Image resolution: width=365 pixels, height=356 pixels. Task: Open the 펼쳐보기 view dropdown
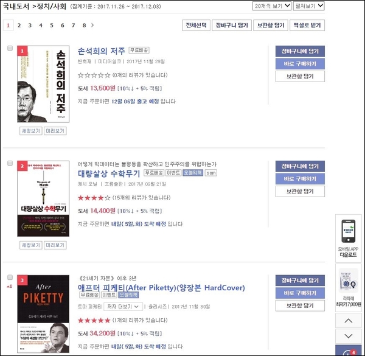(x=308, y=6)
